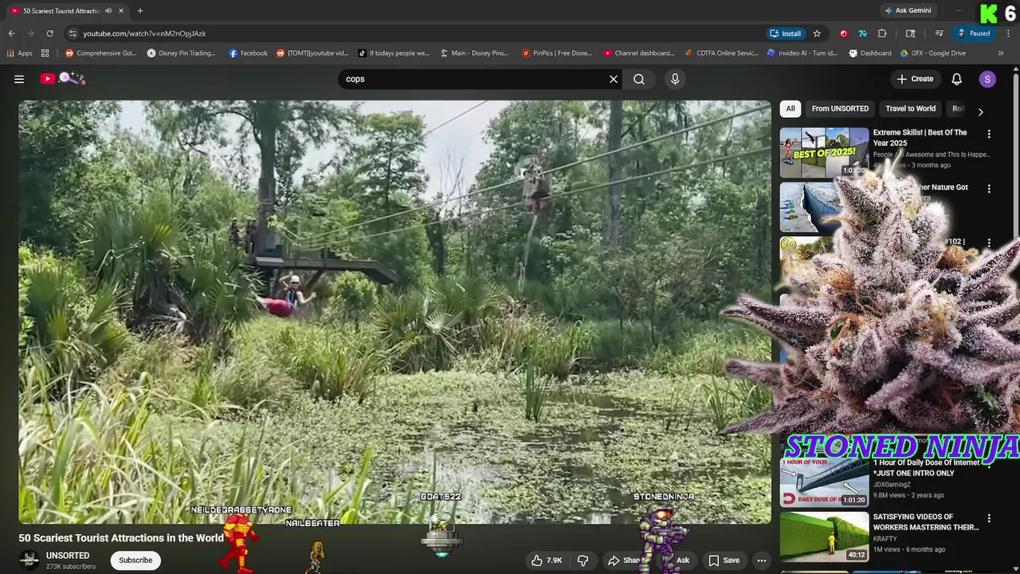The width and height of the screenshot is (1020, 574).
Task: Open the UNSORTED channel name link
Action: [68, 556]
